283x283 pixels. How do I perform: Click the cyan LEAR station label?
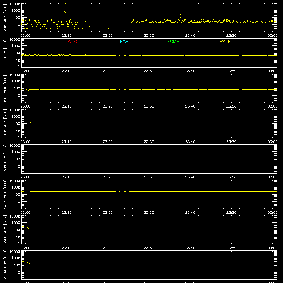123,41
